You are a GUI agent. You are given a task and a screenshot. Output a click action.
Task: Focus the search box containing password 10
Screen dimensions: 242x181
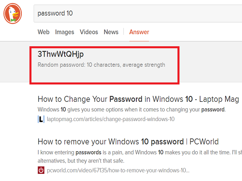pos(138,14)
